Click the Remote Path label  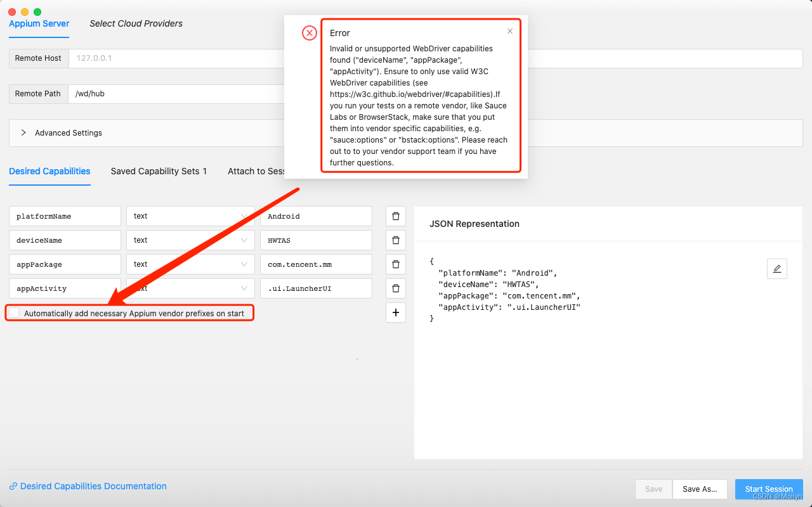tap(39, 93)
